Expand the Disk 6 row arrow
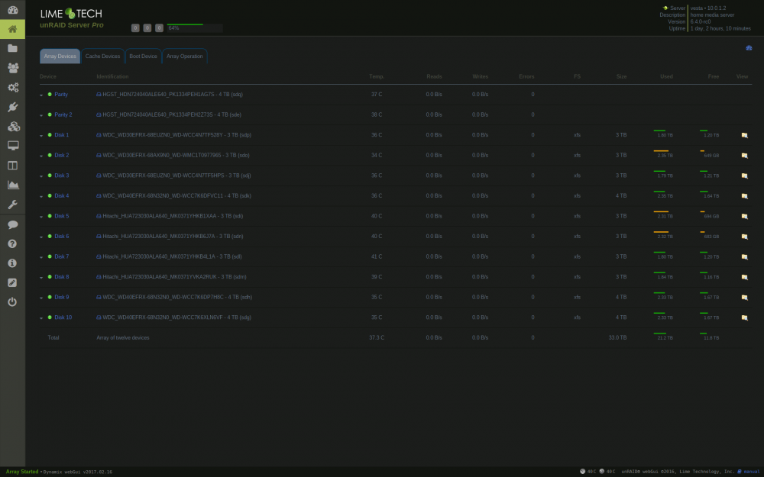The image size is (764, 477). 41,237
